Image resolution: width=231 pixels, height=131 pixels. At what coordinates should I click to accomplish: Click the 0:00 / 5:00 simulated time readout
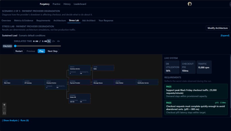(x=40, y=41)
